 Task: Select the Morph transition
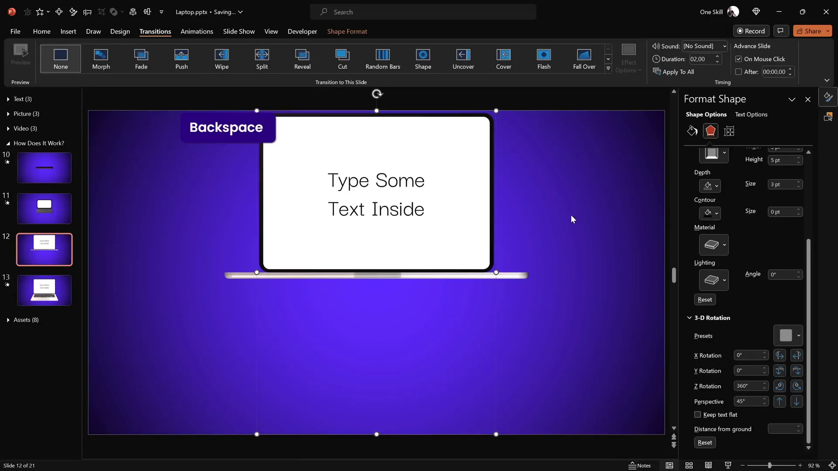(101, 59)
